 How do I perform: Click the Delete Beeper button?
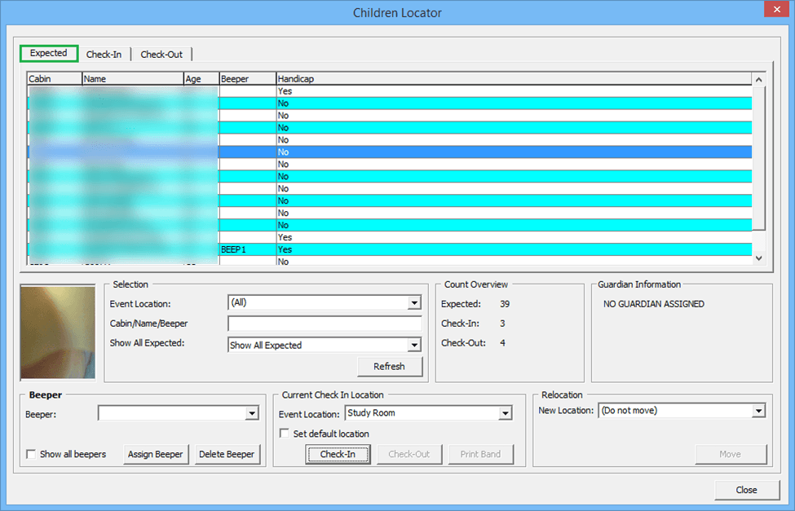point(227,455)
